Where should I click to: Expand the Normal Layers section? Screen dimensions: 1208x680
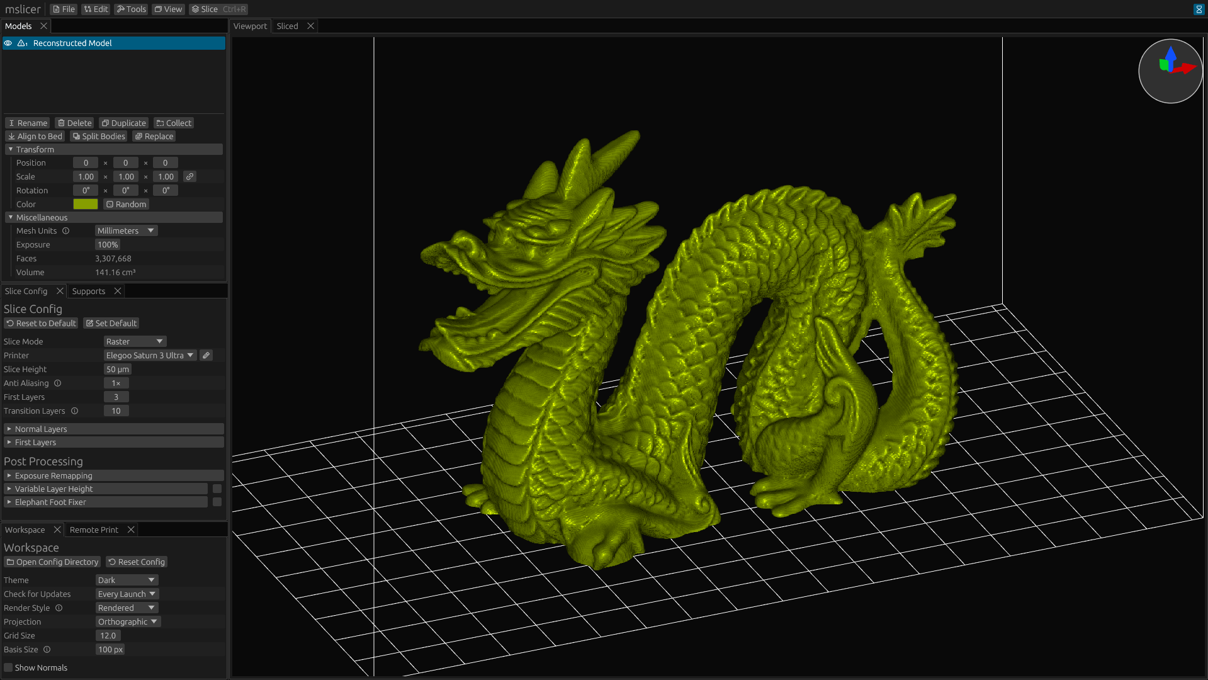pos(114,429)
